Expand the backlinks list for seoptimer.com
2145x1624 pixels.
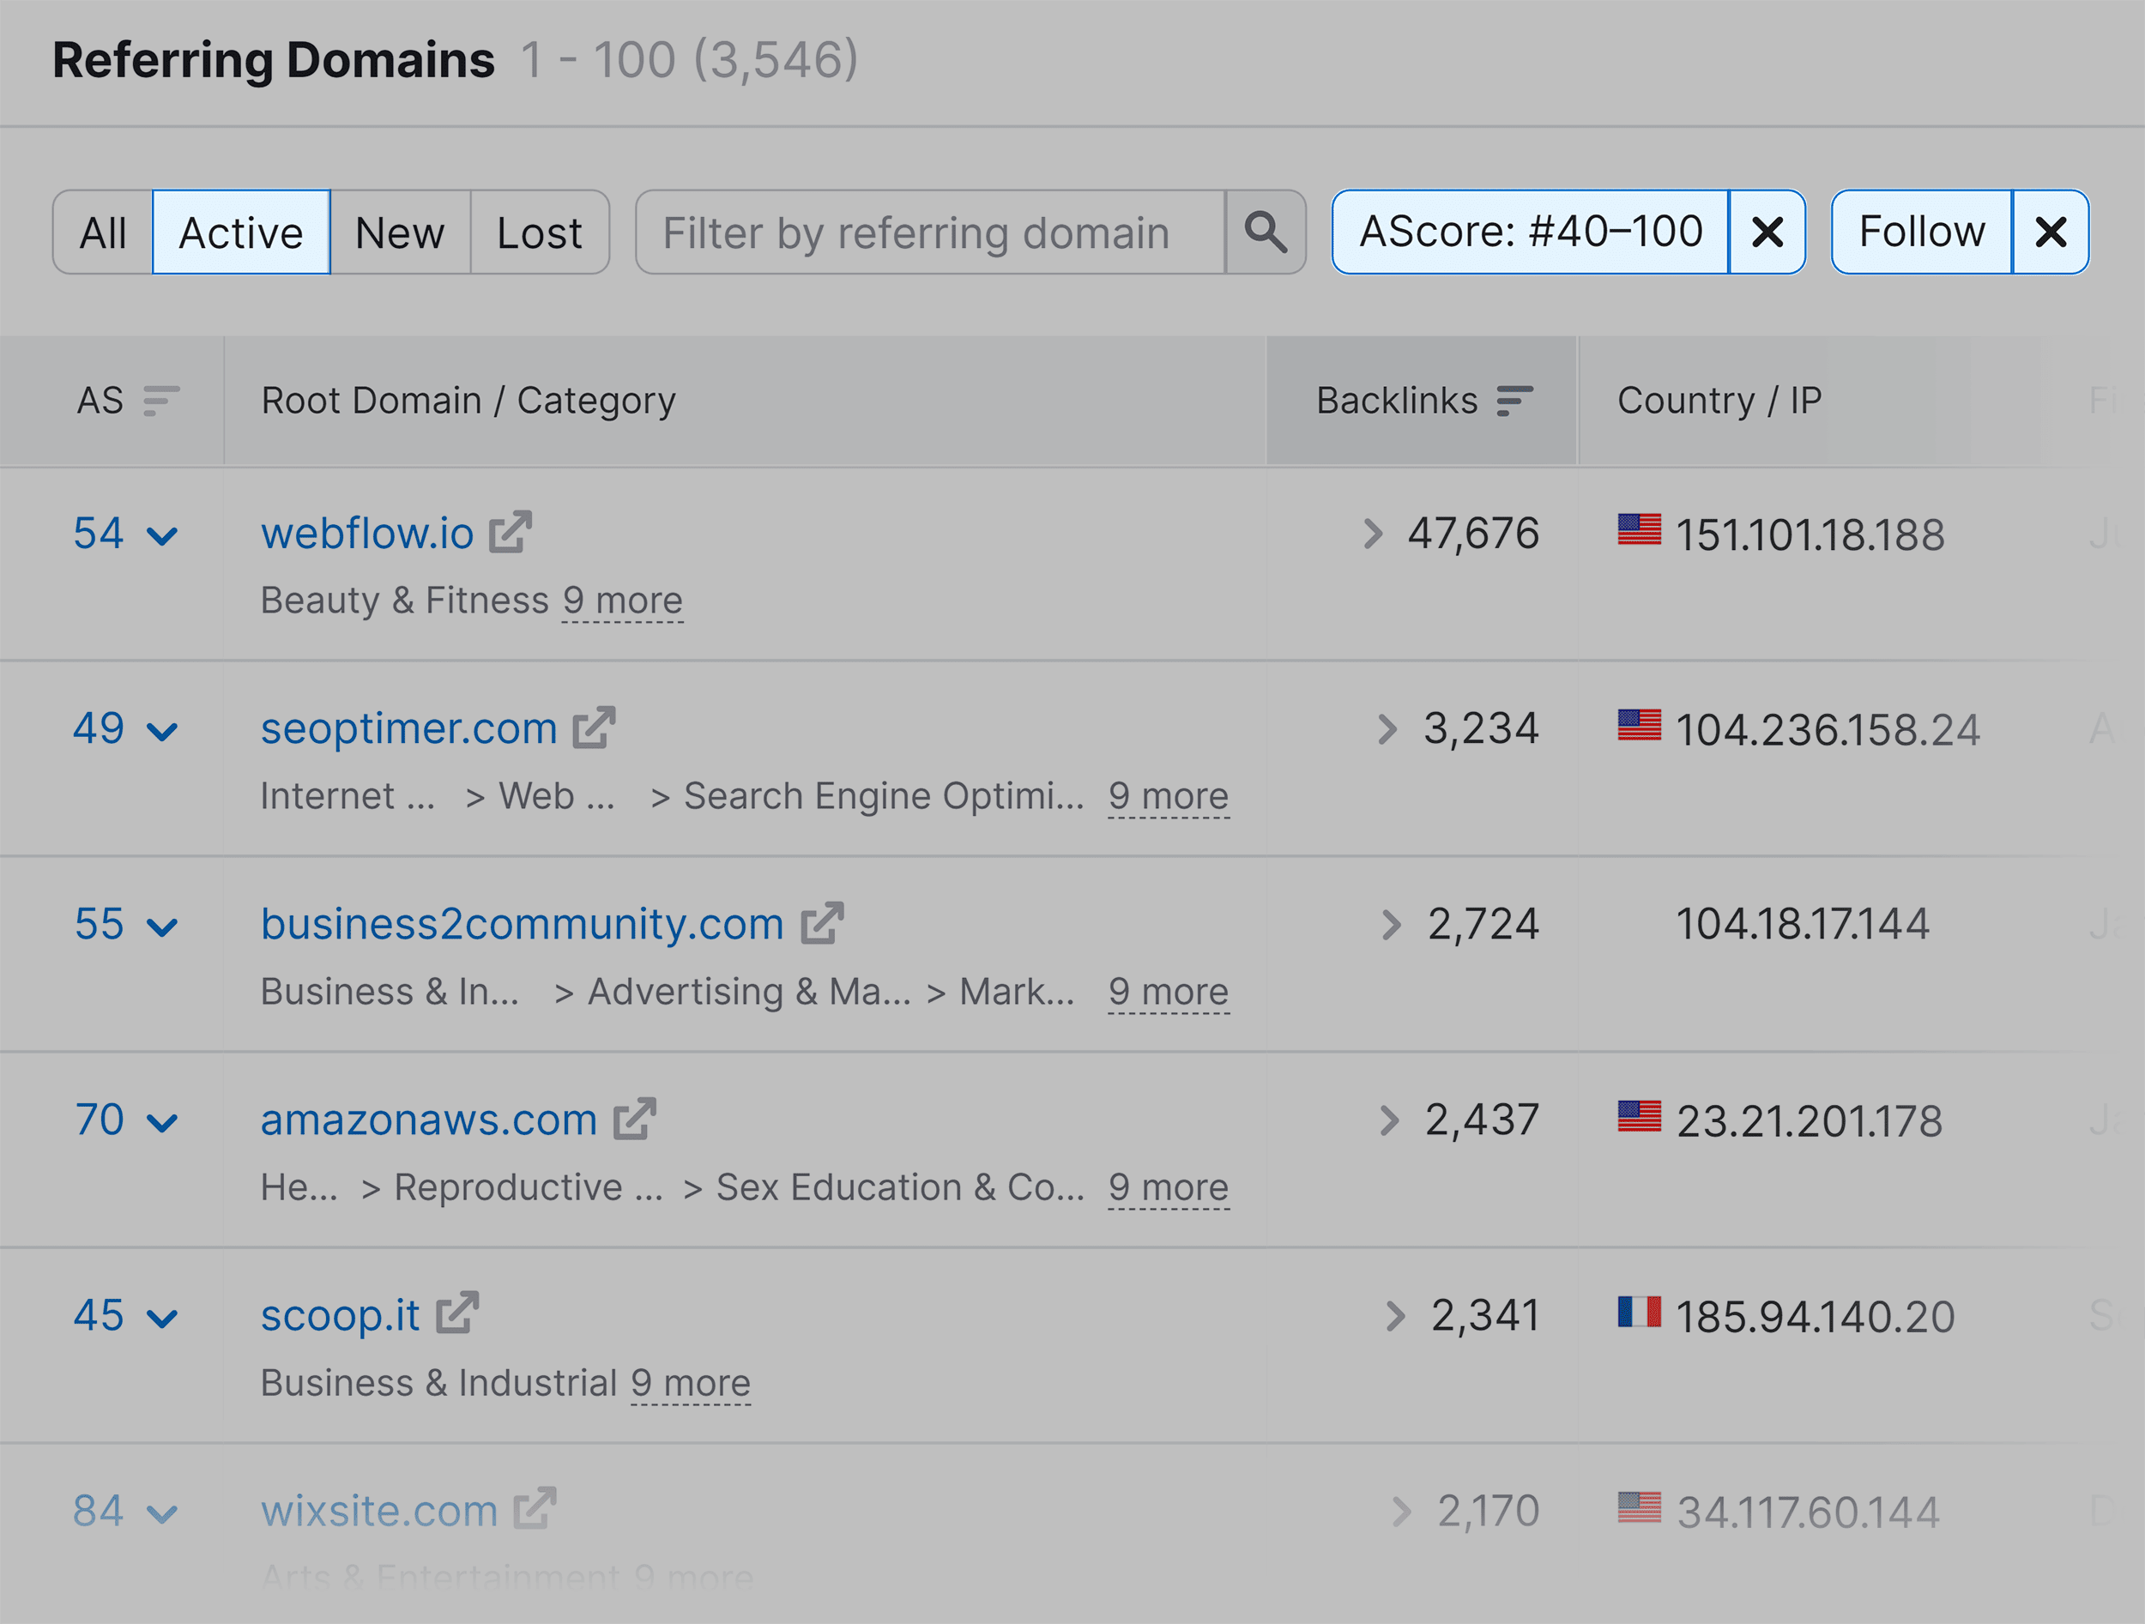1387,728
